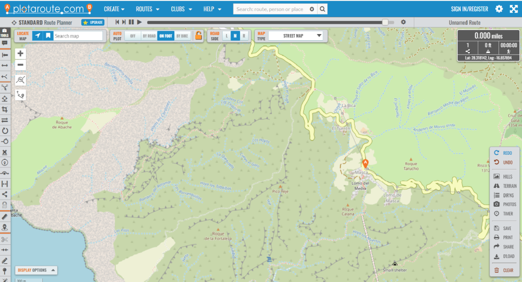Viewport: 522px width, 282px height.
Task: Click the Upgrade button
Action: click(x=93, y=22)
